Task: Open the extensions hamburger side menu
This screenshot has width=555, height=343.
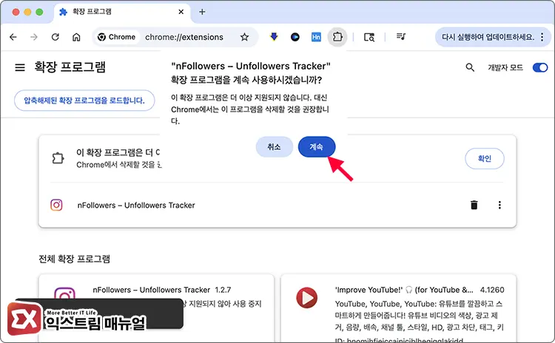Action: (20, 67)
